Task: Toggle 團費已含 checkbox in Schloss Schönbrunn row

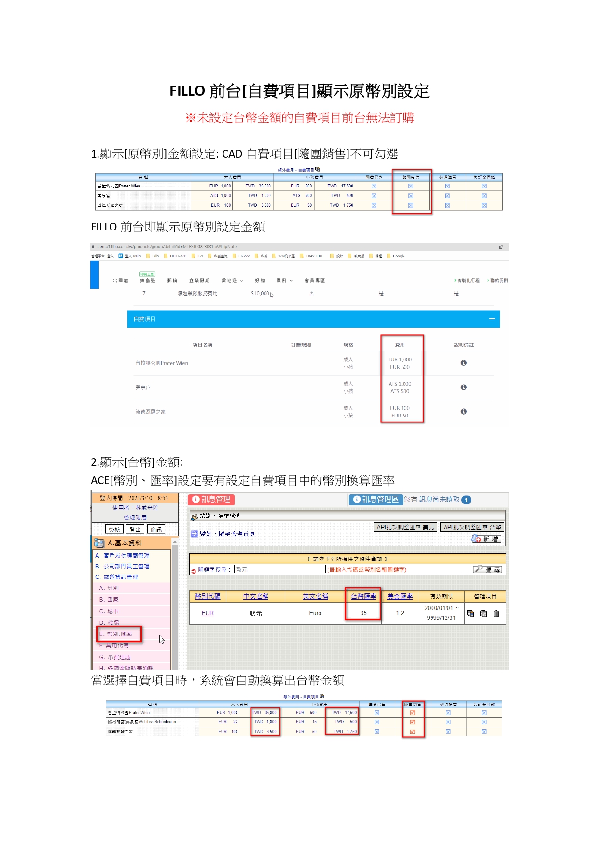Action: point(376,722)
